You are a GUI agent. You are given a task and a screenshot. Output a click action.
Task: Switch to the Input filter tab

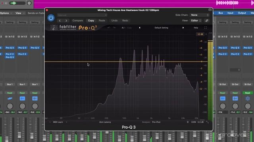pyautogui.click(x=230, y=13)
